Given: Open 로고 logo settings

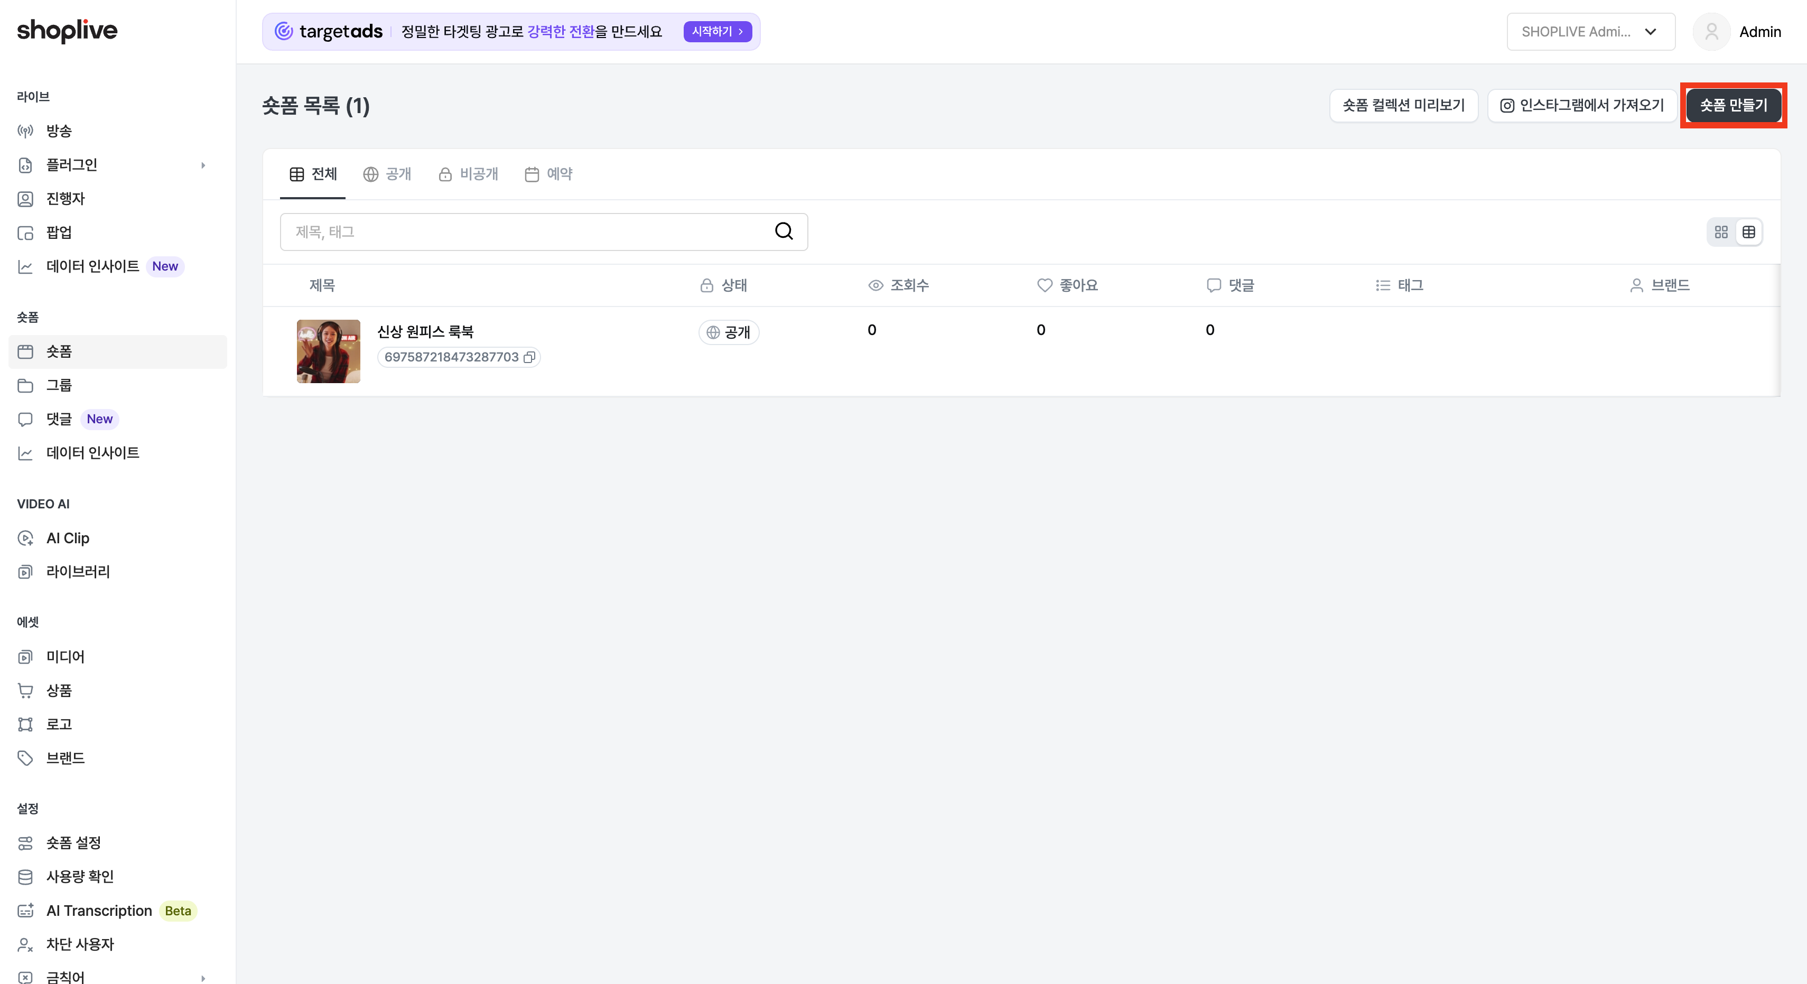Looking at the screenshot, I should (117, 723).
